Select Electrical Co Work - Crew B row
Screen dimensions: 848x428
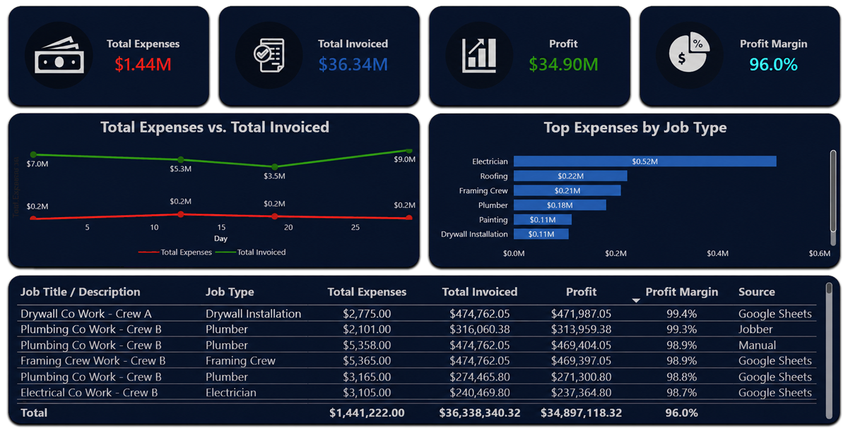coord(417,393)
